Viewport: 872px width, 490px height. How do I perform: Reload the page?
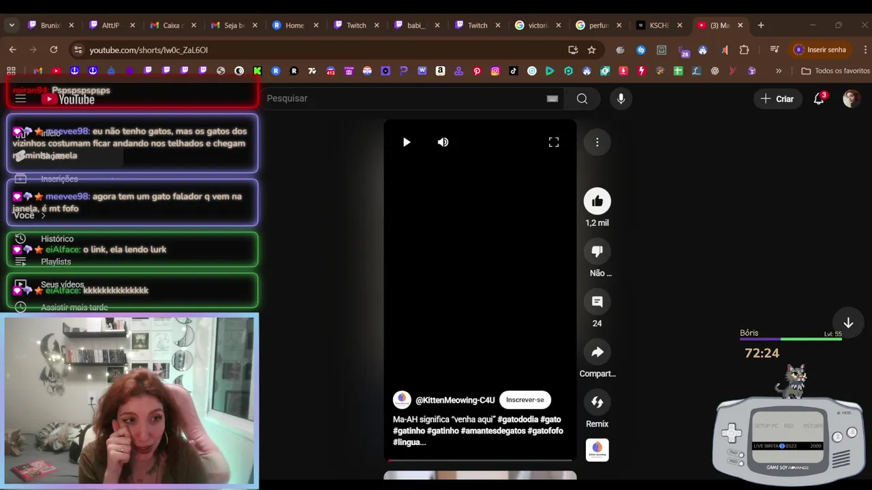click(x=53, y=50)
